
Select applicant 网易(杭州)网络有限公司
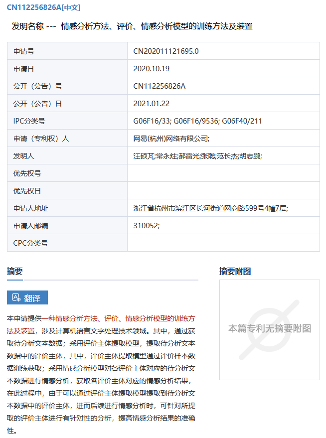pyautogui.click(x=171, y=139)
